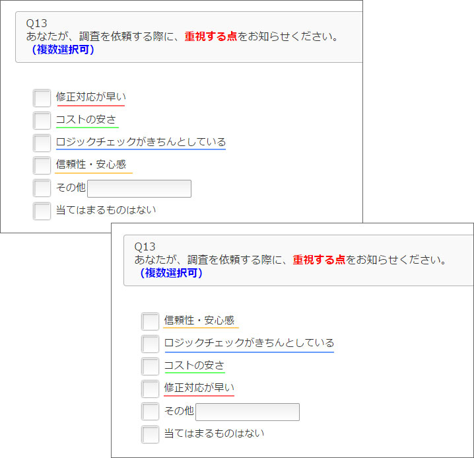Focus その他 text input in the lower form

(x=248, y=412)
